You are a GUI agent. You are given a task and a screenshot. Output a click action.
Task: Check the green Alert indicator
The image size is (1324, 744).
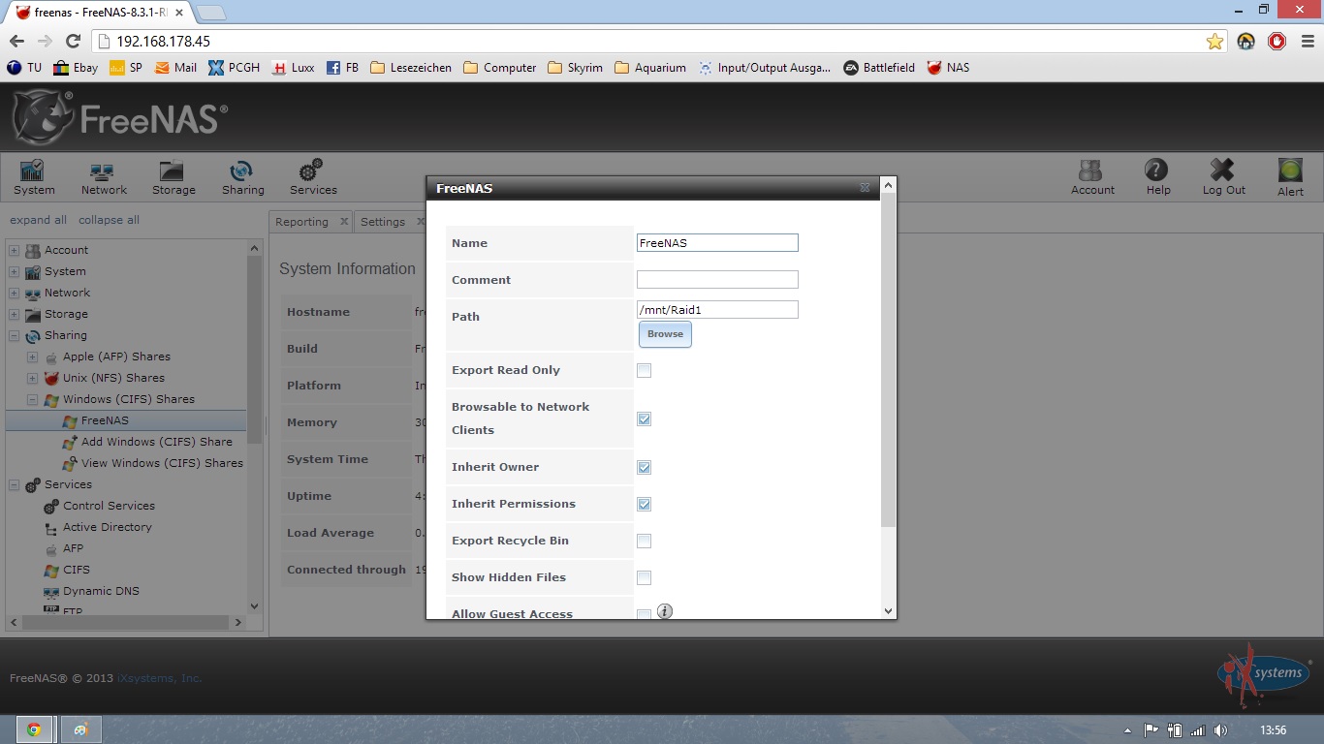pyautogui.click(x=1290, y=178)
